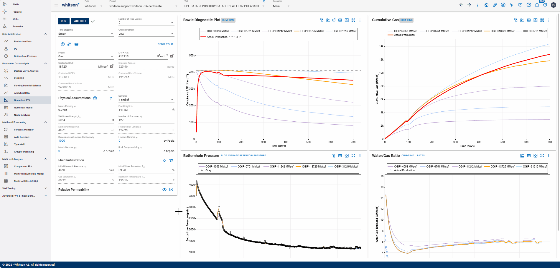
Task: Toggle the axis lock icon on Bowie plot
Action: click(334, 20)
